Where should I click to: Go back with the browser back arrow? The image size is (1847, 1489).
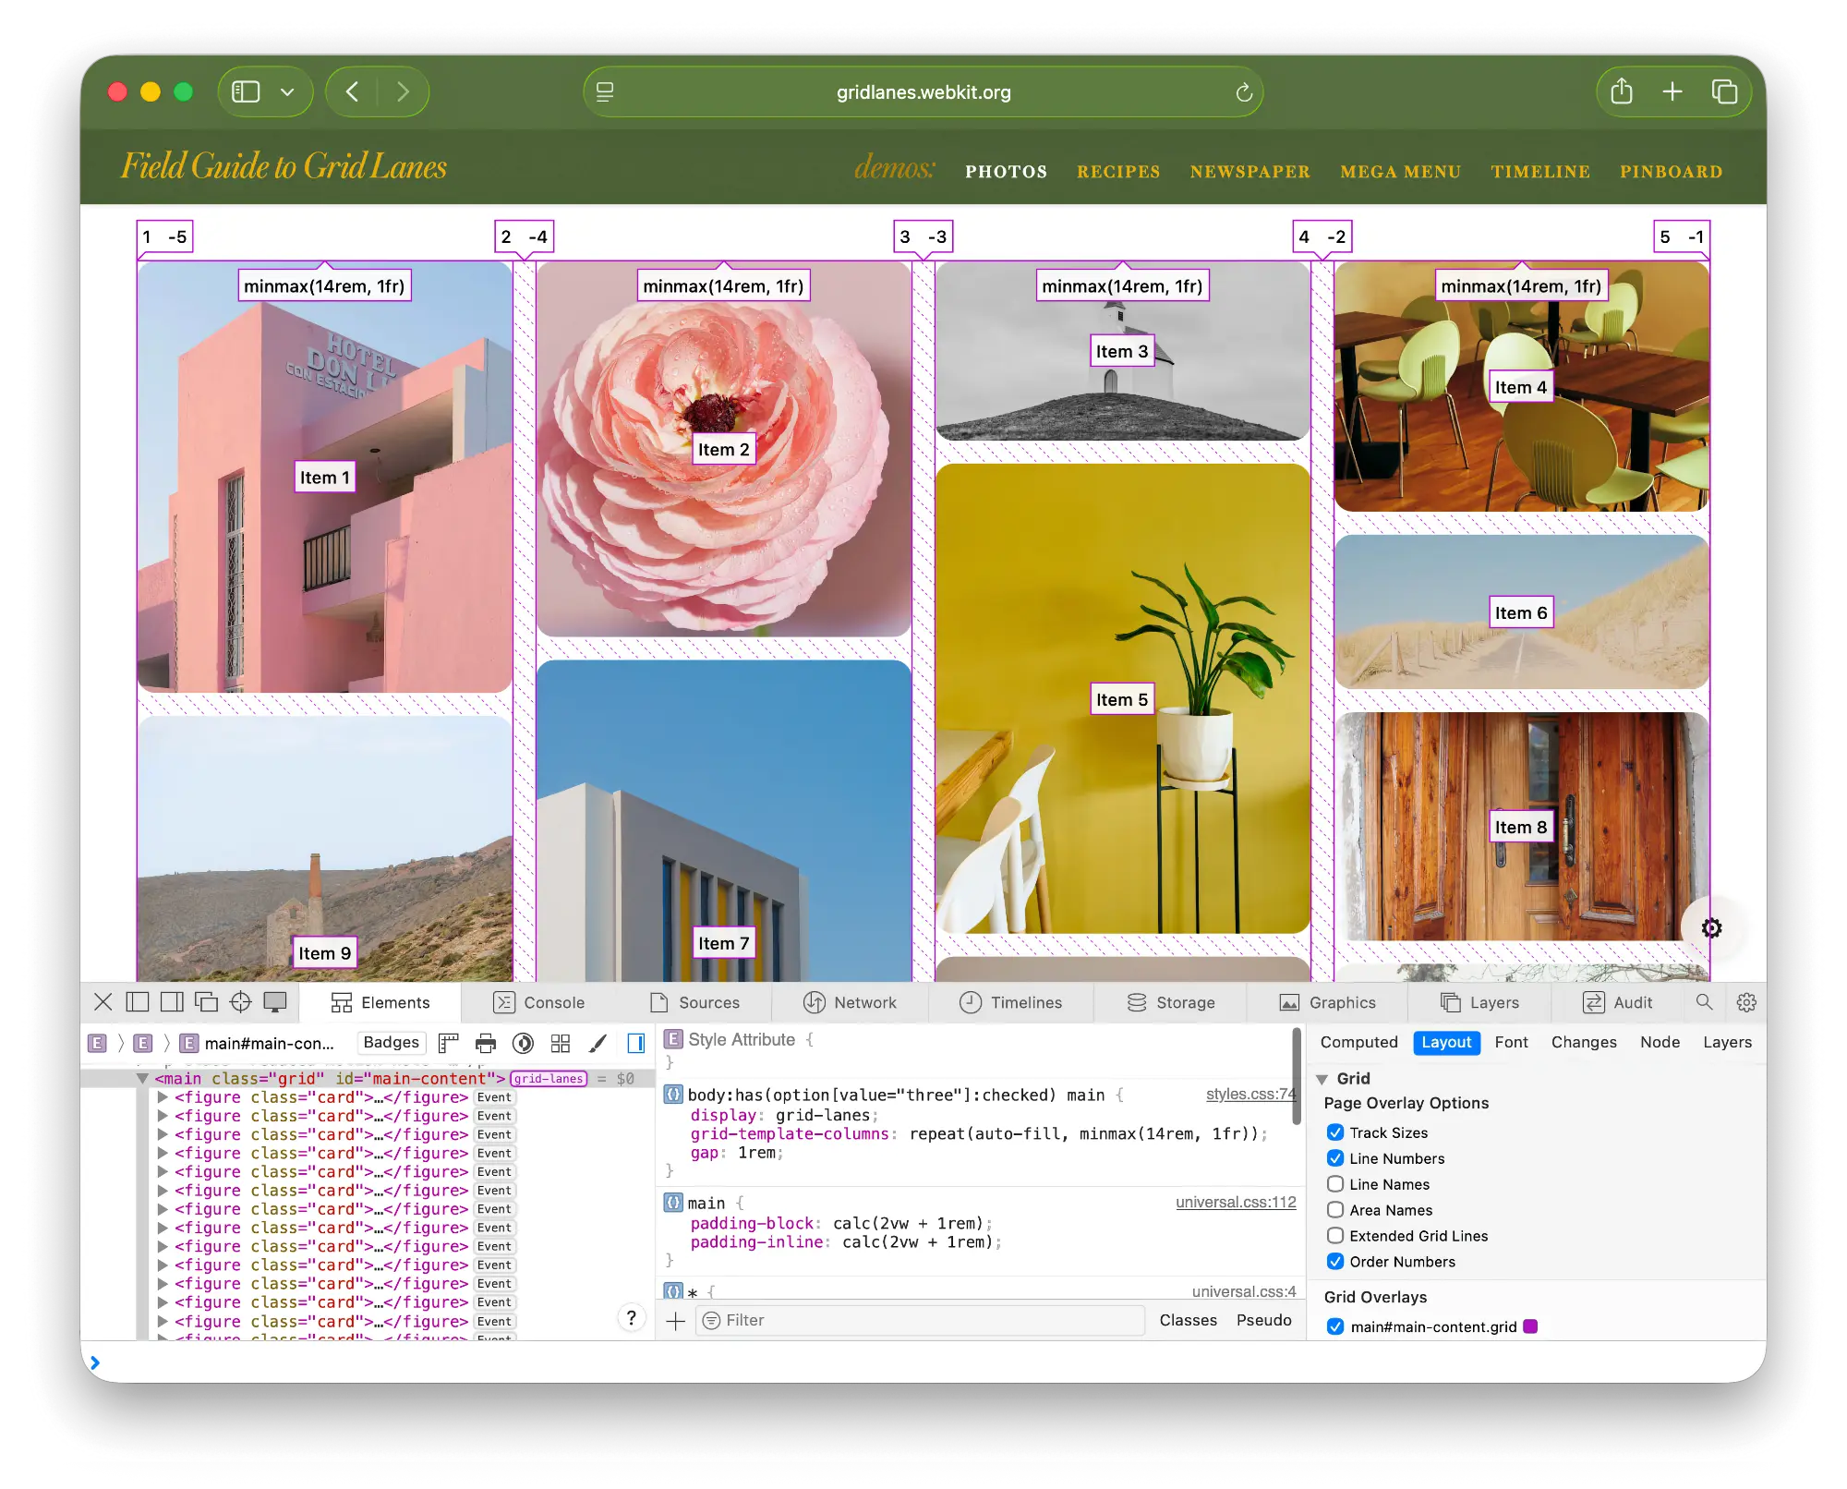coord(352,91)
